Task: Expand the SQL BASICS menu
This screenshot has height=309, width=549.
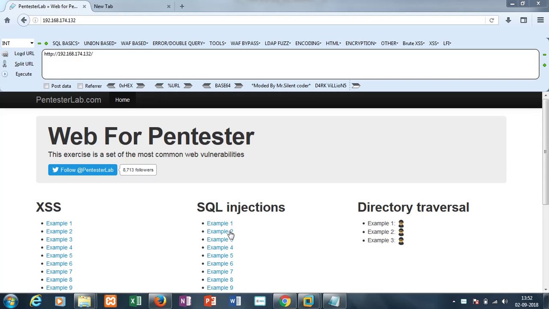Action: (x=66, y=43)
